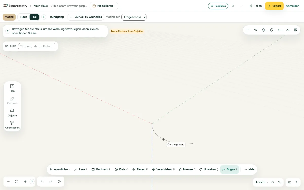Image resolution: width=304 pixels, height=190 pixels.
Task: Select the Bogen arc tool
Action: click(x=230, y=169)
